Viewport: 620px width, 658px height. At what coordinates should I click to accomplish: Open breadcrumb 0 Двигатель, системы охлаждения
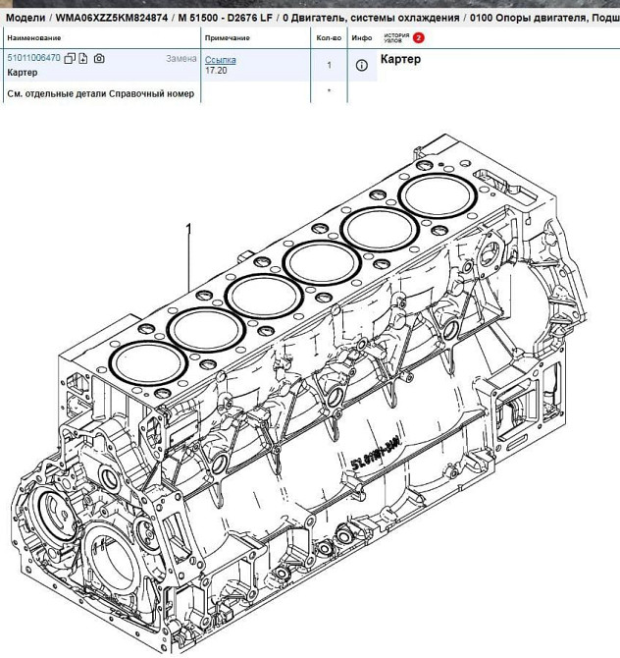[359, 18]
